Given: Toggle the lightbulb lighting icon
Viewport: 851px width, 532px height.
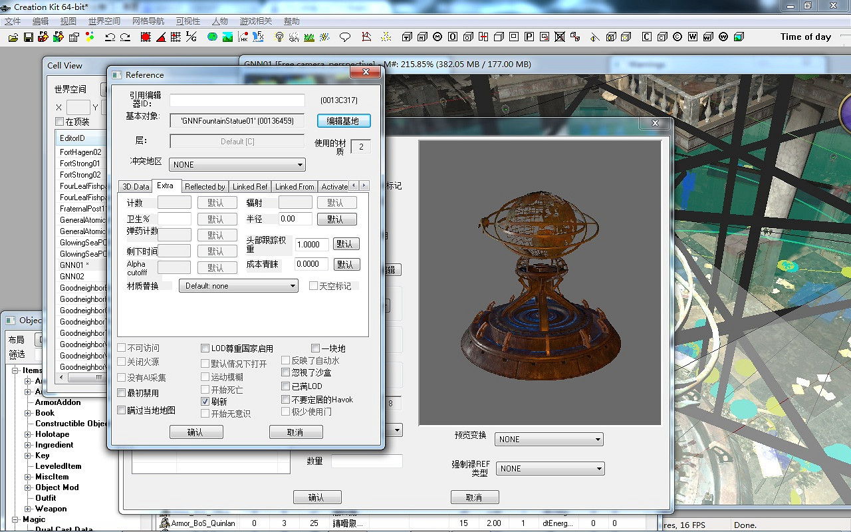Looking at the screenshot, I should pyautogui.click(x=279, y=37).
